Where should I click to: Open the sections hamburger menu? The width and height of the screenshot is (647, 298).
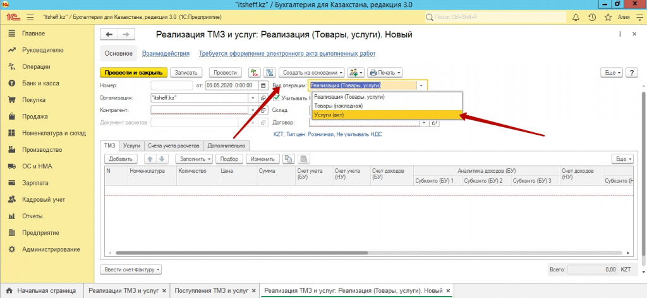[x=30, y=17]
